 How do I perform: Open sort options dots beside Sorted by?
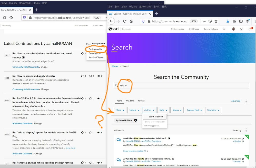click(x=246, y=130)
